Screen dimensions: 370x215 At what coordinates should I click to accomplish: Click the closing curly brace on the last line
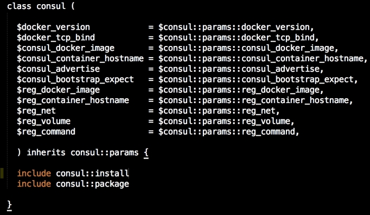tap(9, 204)
